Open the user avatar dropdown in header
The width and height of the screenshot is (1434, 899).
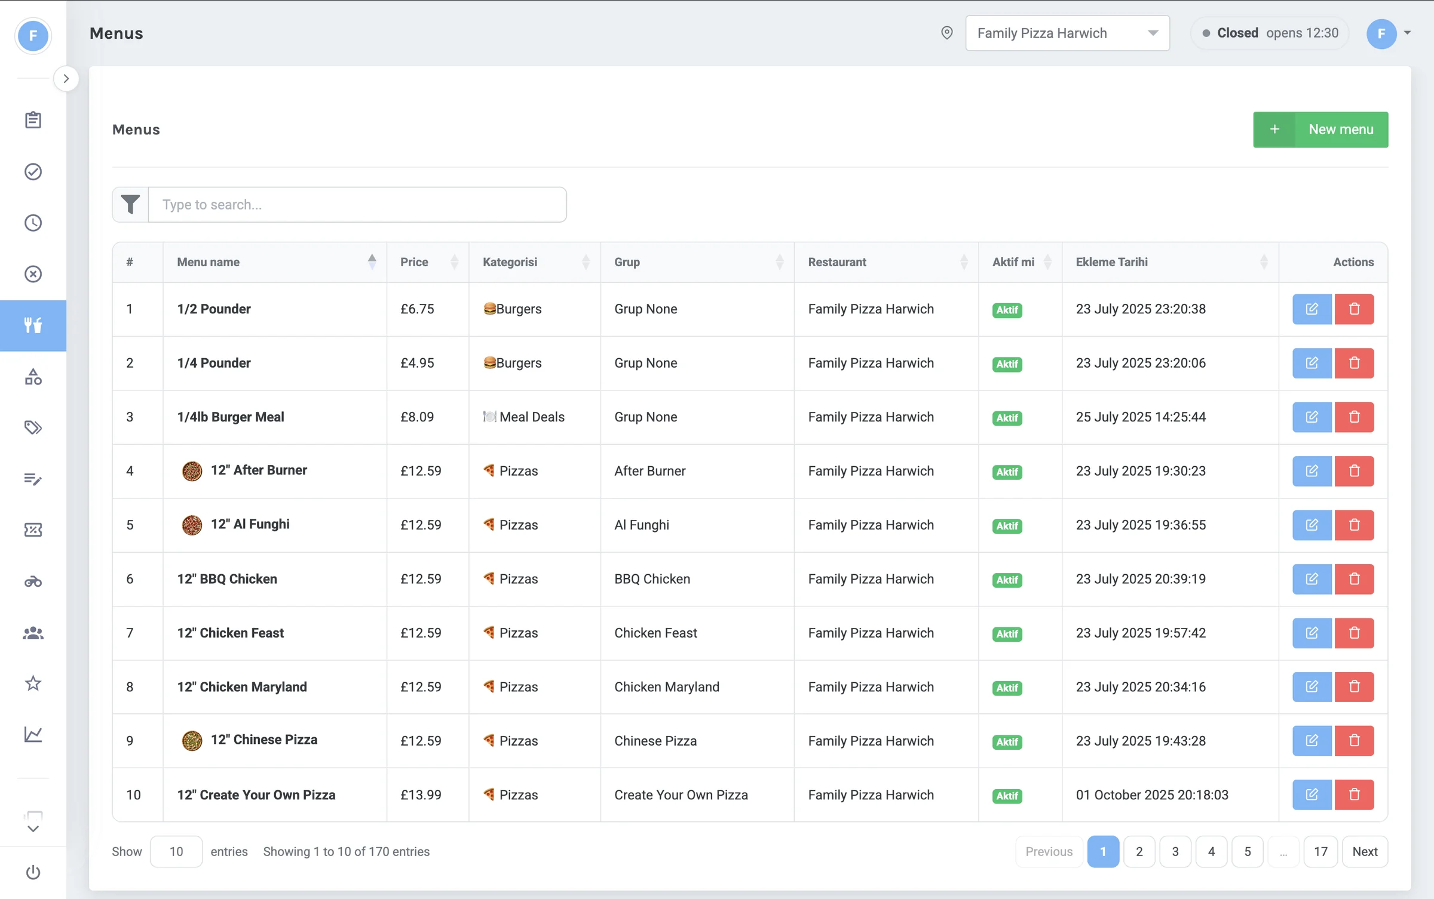[x=1389, y=33]
